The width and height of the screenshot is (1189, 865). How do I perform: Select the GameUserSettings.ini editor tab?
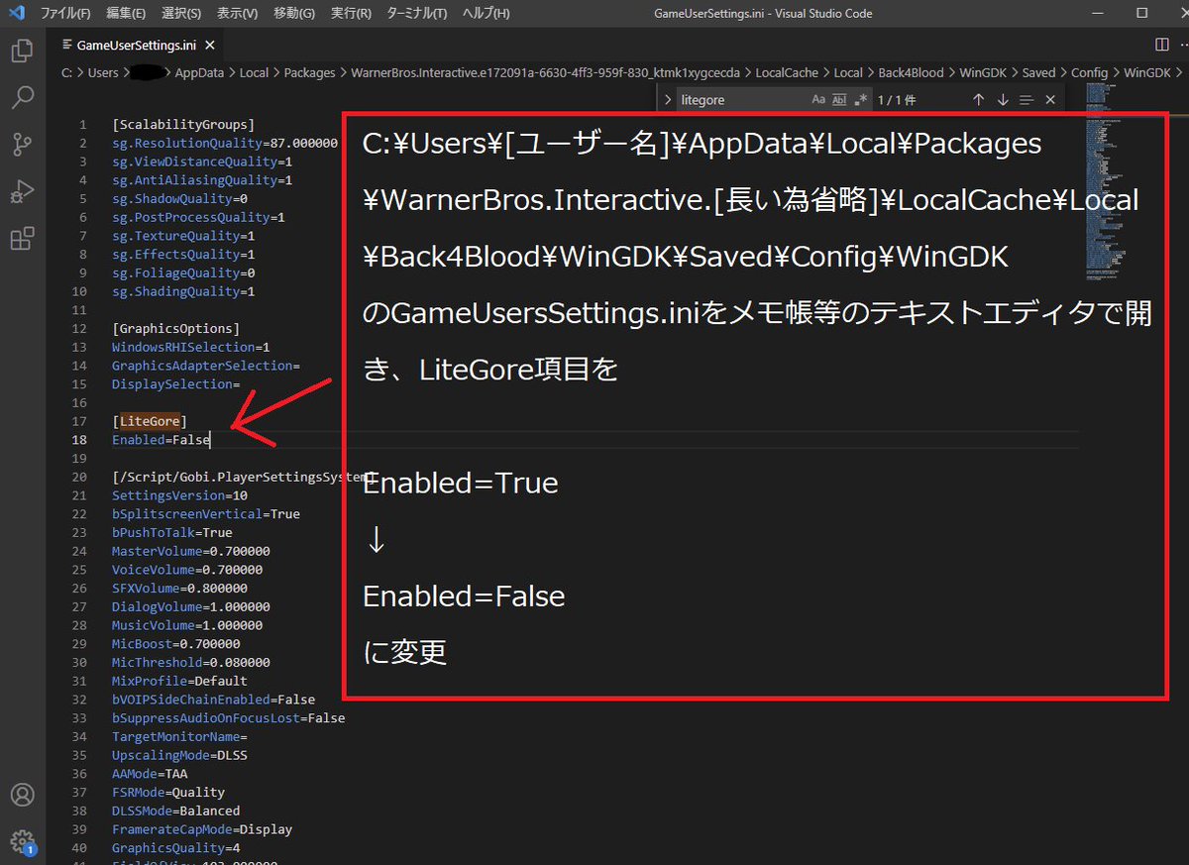click(138, 45)
